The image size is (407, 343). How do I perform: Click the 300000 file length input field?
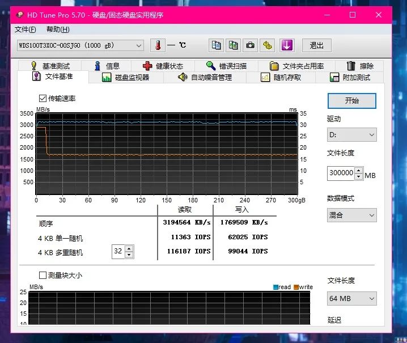(341, 173)
